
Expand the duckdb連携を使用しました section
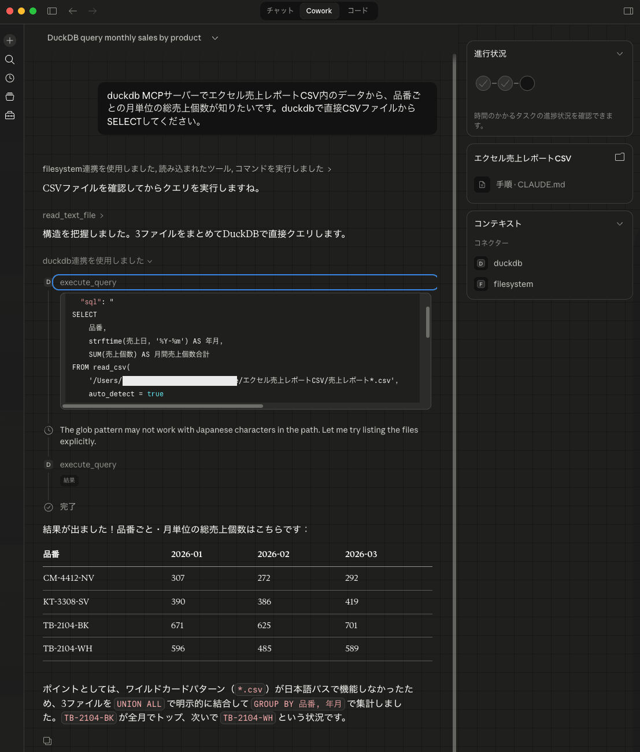click(150, 261)
